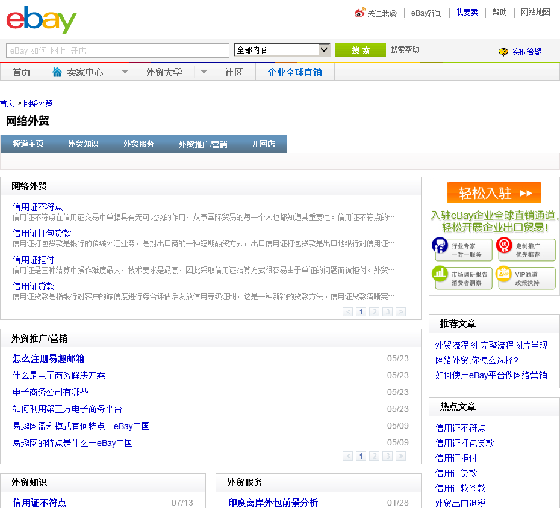Open the 外贸大学 navigation tab
Image resolution: width=560 pixels, height=508 pixels.
(164, 72)
